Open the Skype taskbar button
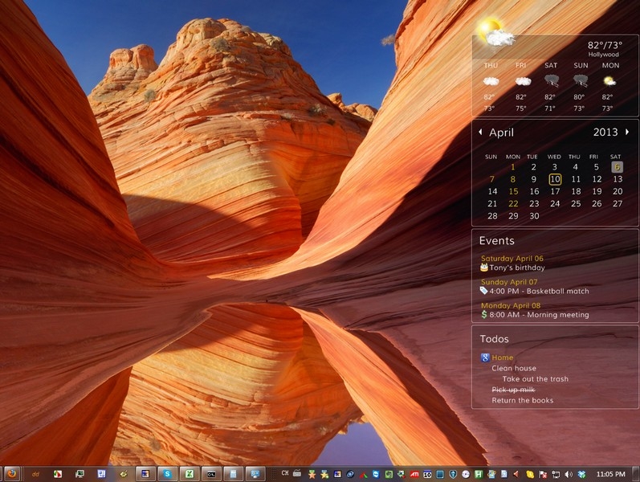Viewport: 640px width, 482px height. point(167,474)
